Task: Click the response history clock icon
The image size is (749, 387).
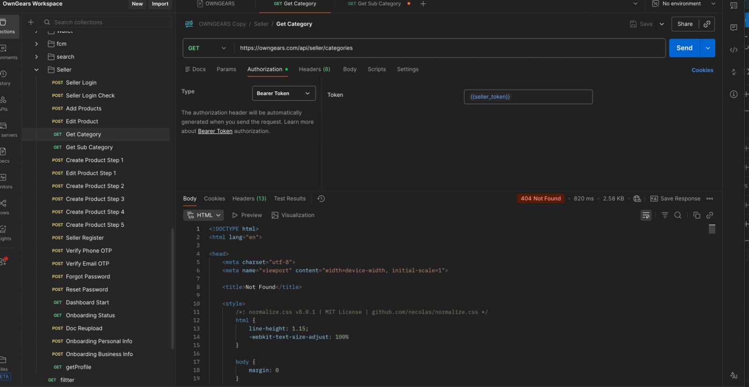Action: coord(321,199)
